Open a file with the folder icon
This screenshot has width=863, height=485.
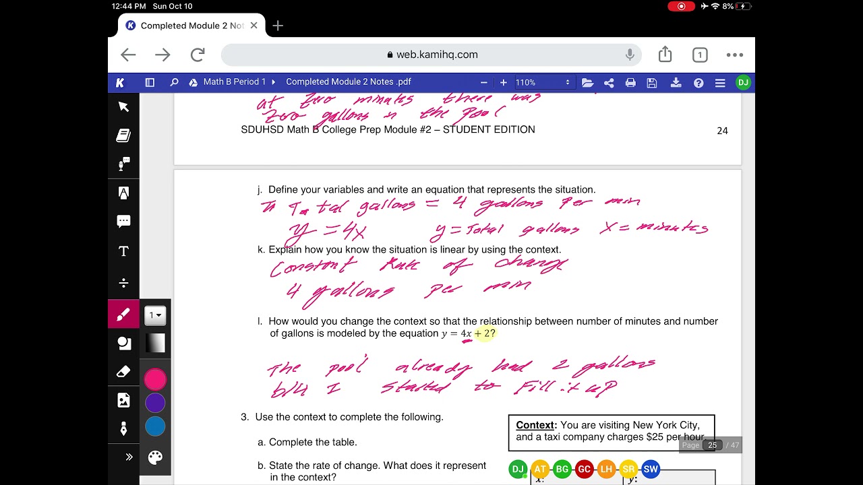587,83
